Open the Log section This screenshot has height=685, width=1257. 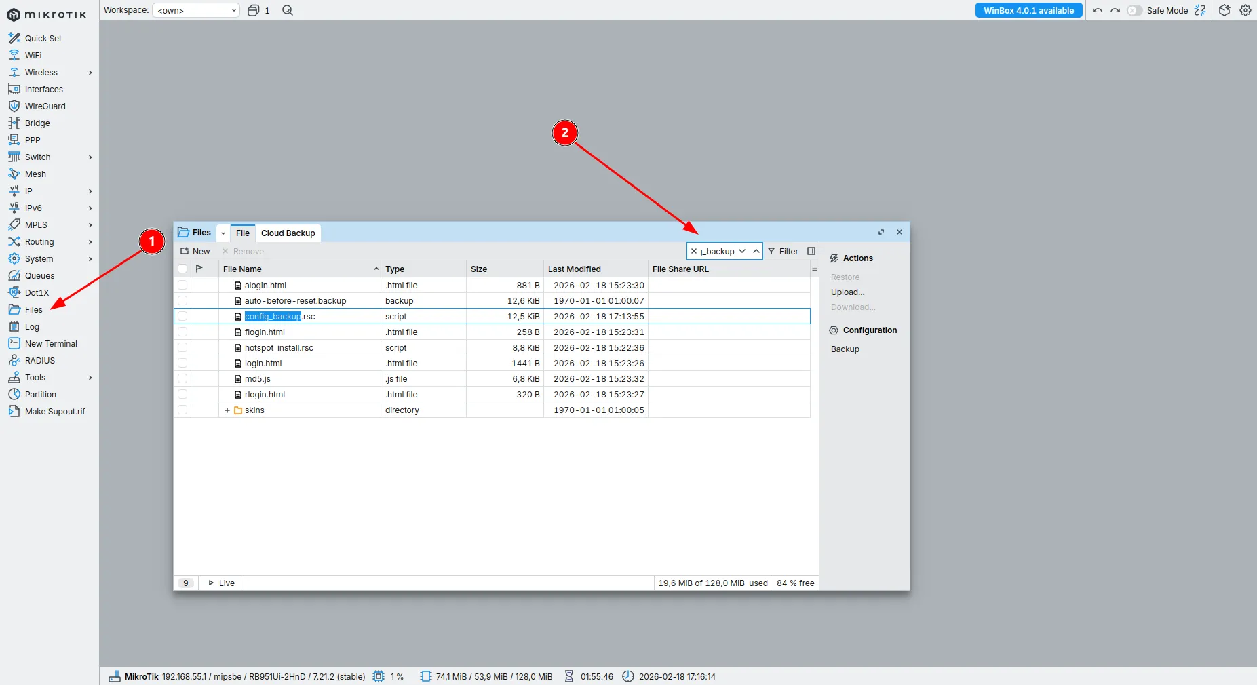tap(31, 326)
